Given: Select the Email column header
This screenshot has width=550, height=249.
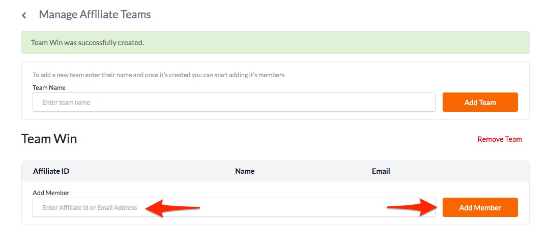Looking at the screenshot, I should tap(381, 171).
